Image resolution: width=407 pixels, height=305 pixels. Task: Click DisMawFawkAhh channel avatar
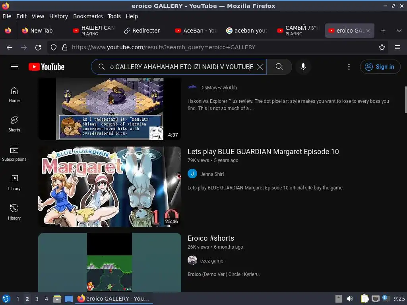click(192, 88)
